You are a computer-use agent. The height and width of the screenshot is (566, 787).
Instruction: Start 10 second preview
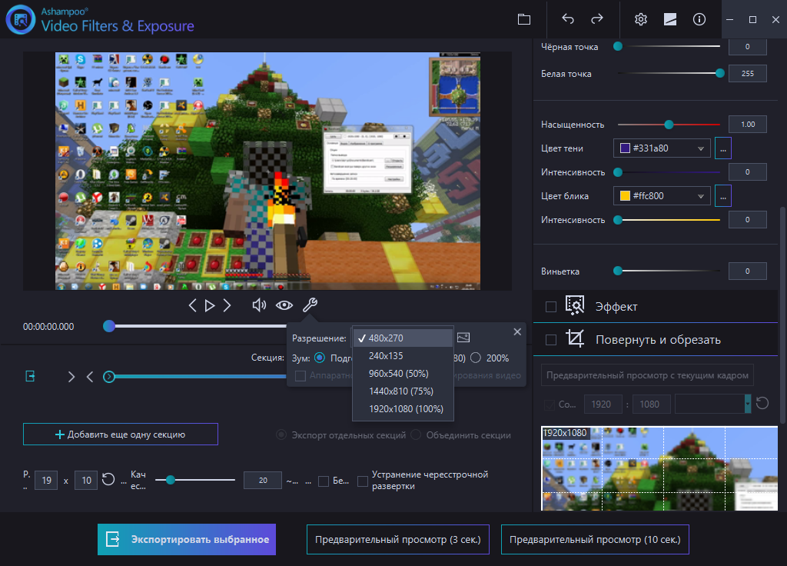tap(595, 539)
